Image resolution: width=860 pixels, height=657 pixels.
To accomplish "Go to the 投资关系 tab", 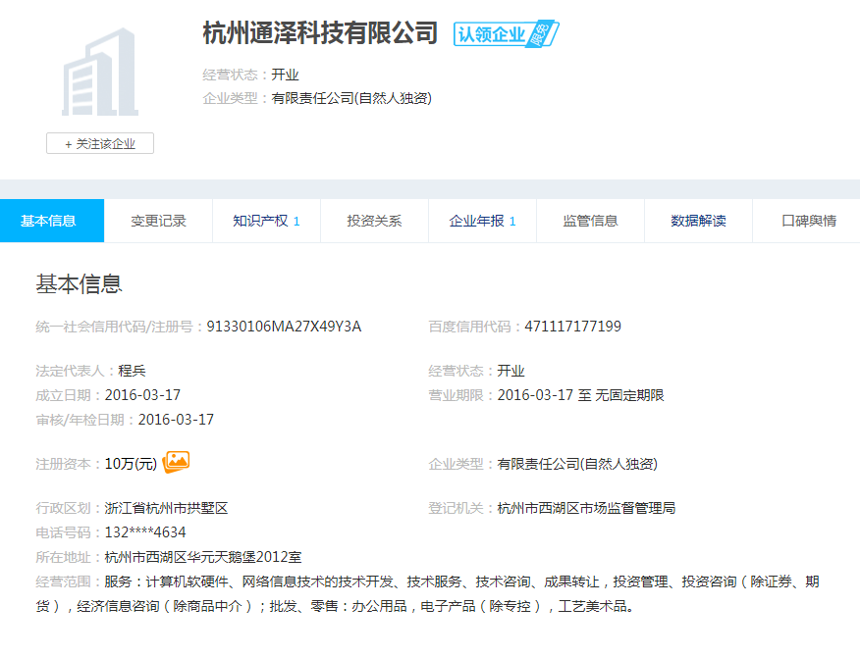I will point(374,221).
